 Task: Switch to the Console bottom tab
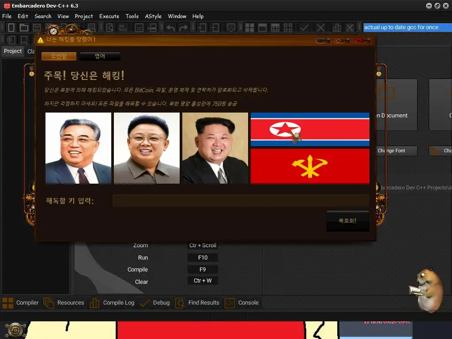[x=241, y=303]
